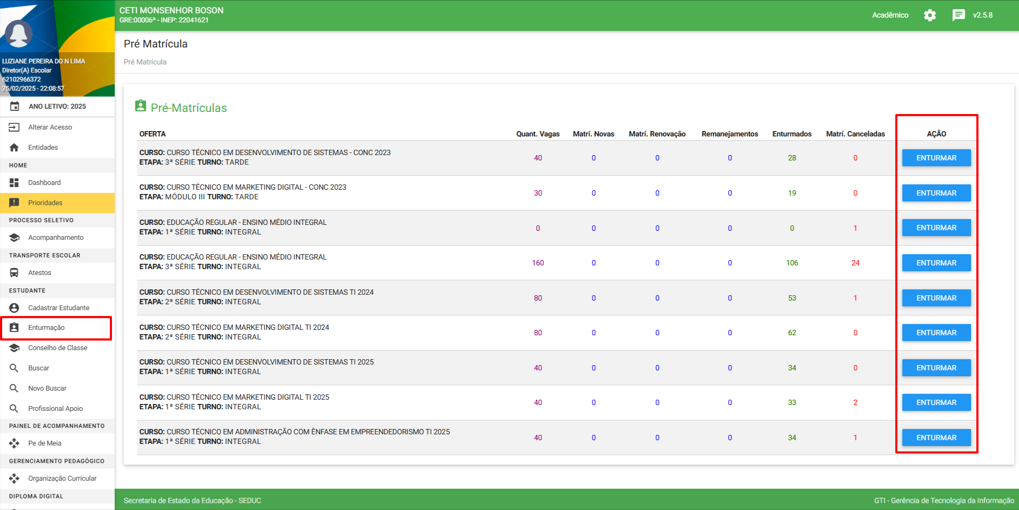Viewport: 1019px width, 510px height.
Task: Open settings gear icon in header
Action: pyautogui.click(x=929, y=15)
